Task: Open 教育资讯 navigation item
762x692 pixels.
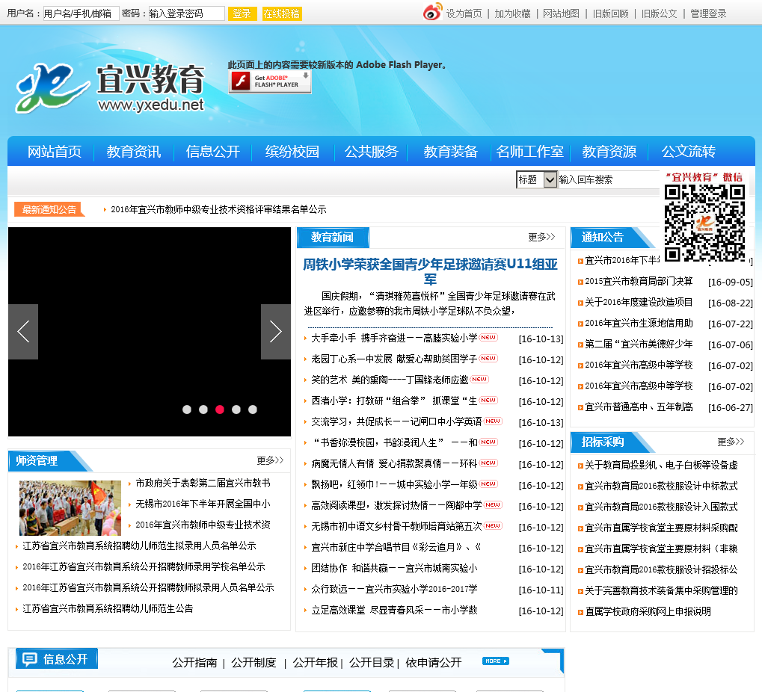Action: tap(134, 152)
